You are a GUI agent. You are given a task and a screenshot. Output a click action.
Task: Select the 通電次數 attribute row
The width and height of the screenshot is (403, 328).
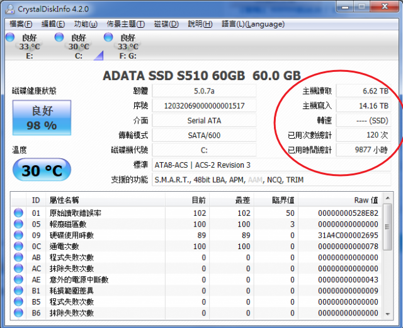click(196, 246)
